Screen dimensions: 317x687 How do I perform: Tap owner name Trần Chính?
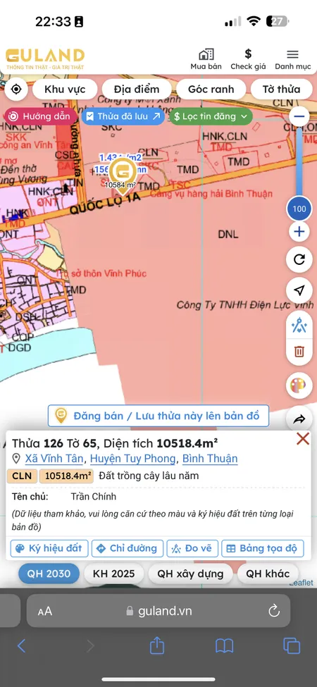click(x=93, y=497)
